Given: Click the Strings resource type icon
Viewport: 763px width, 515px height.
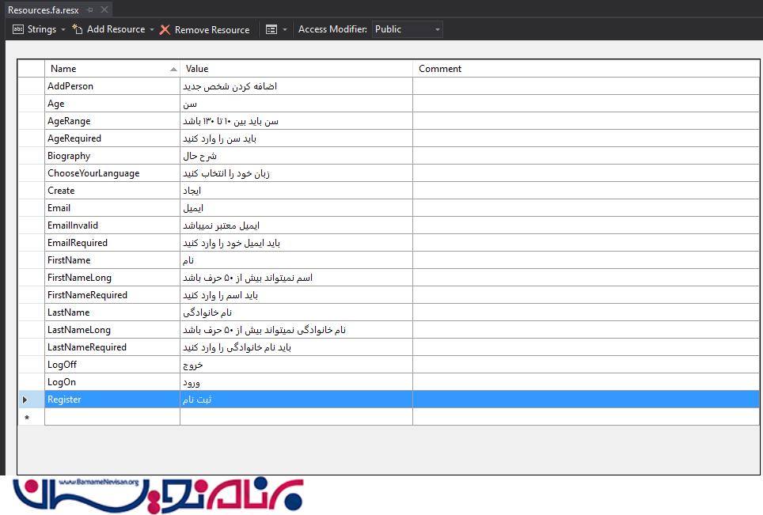Looking at the screenshot, I should [x=18, y=29].
